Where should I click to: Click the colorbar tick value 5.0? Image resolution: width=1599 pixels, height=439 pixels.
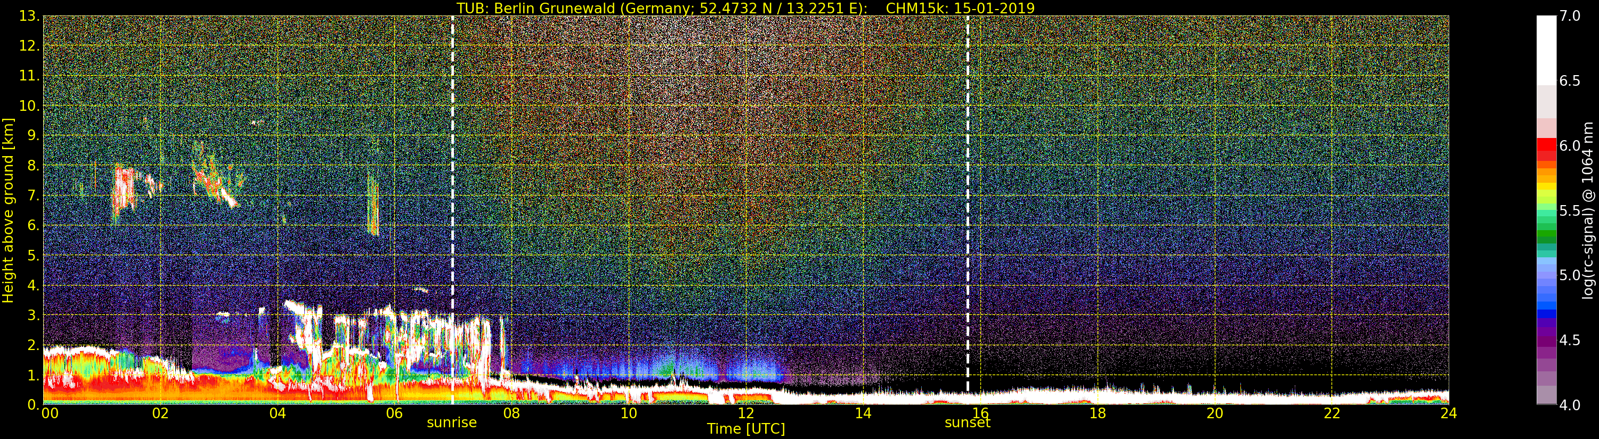pos(1570,275)
